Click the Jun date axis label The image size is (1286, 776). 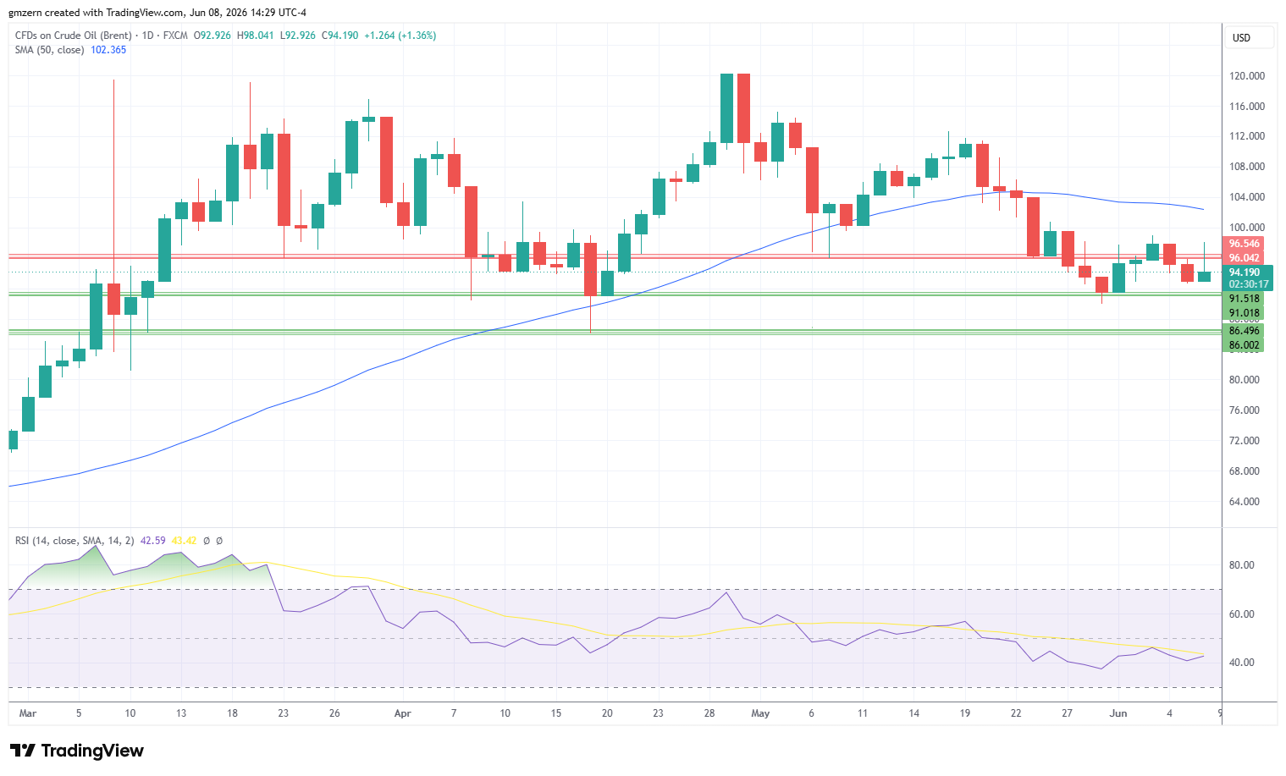point(1118,713)
